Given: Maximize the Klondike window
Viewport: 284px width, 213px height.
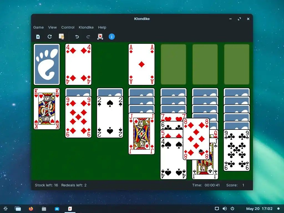Looking at the screenshot, I should [239, 19].
